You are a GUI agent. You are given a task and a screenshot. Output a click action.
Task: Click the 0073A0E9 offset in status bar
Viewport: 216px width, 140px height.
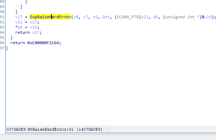(16, 129)
